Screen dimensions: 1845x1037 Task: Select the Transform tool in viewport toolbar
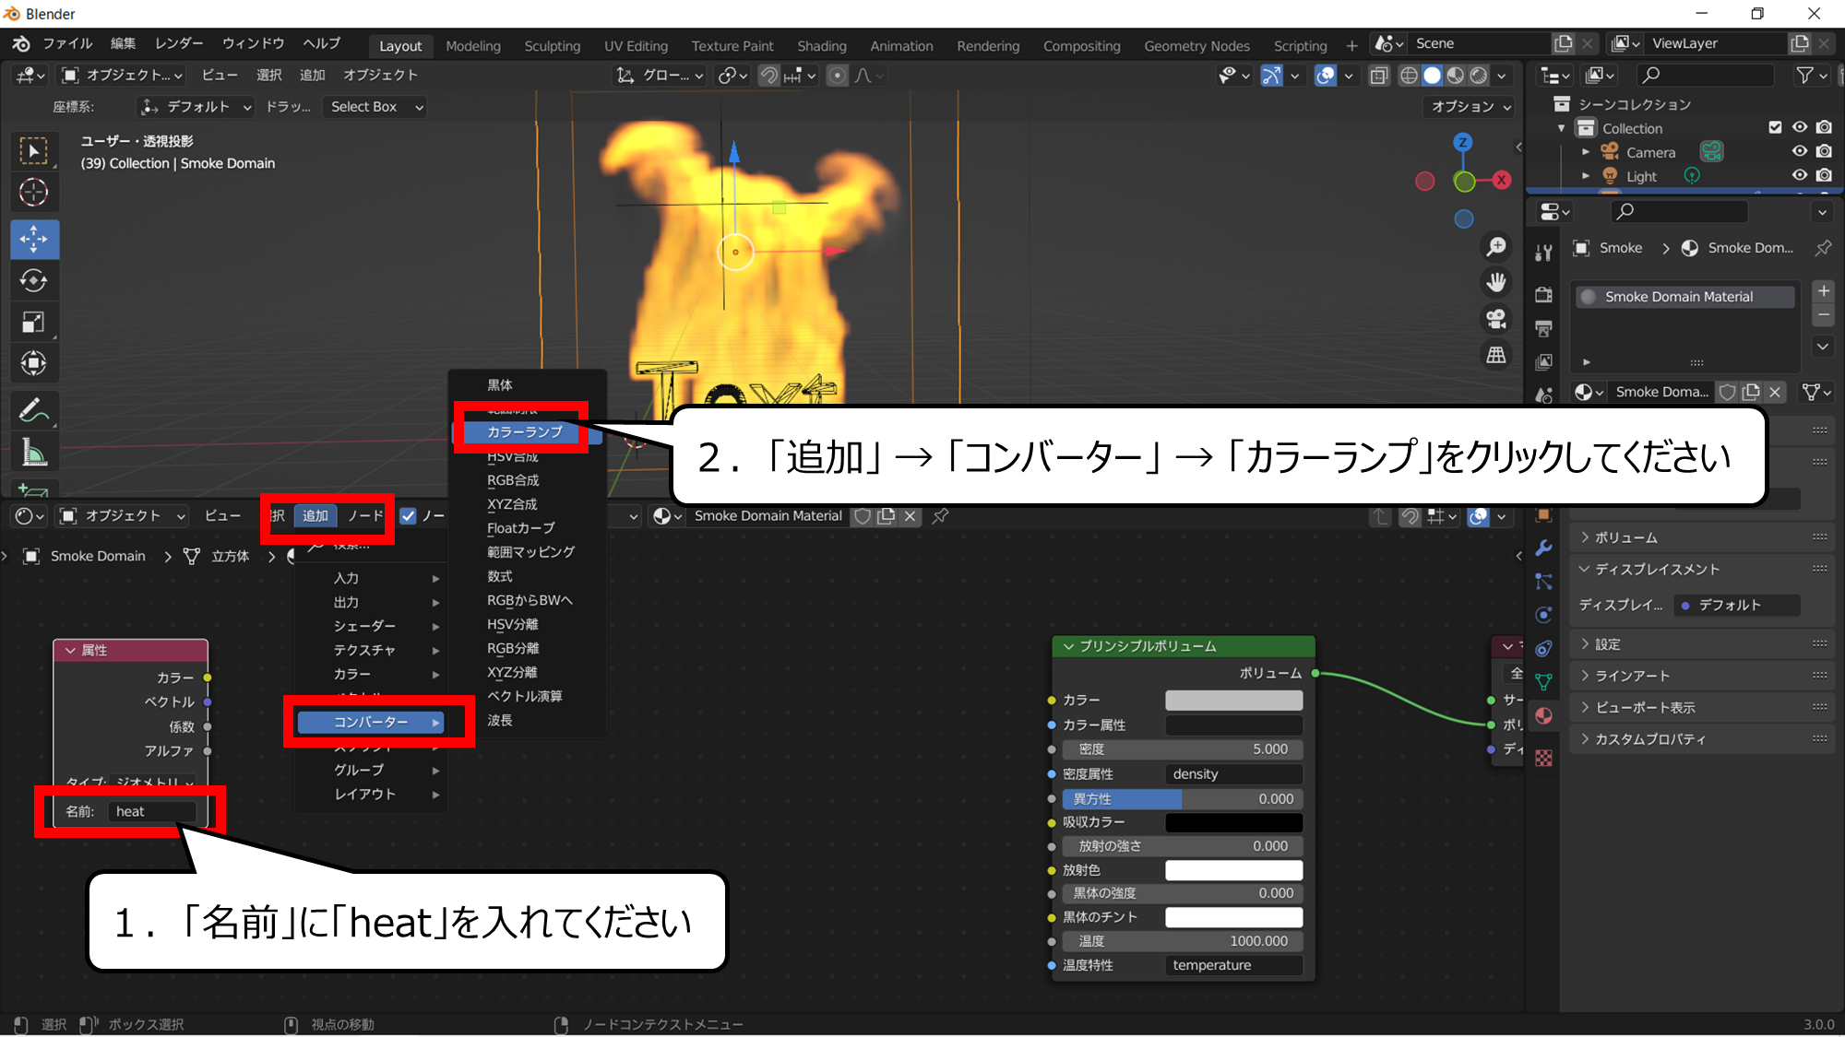click(34, 363)
